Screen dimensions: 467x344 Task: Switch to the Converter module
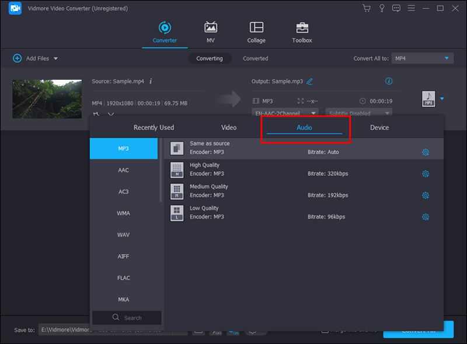coord(165,32)
